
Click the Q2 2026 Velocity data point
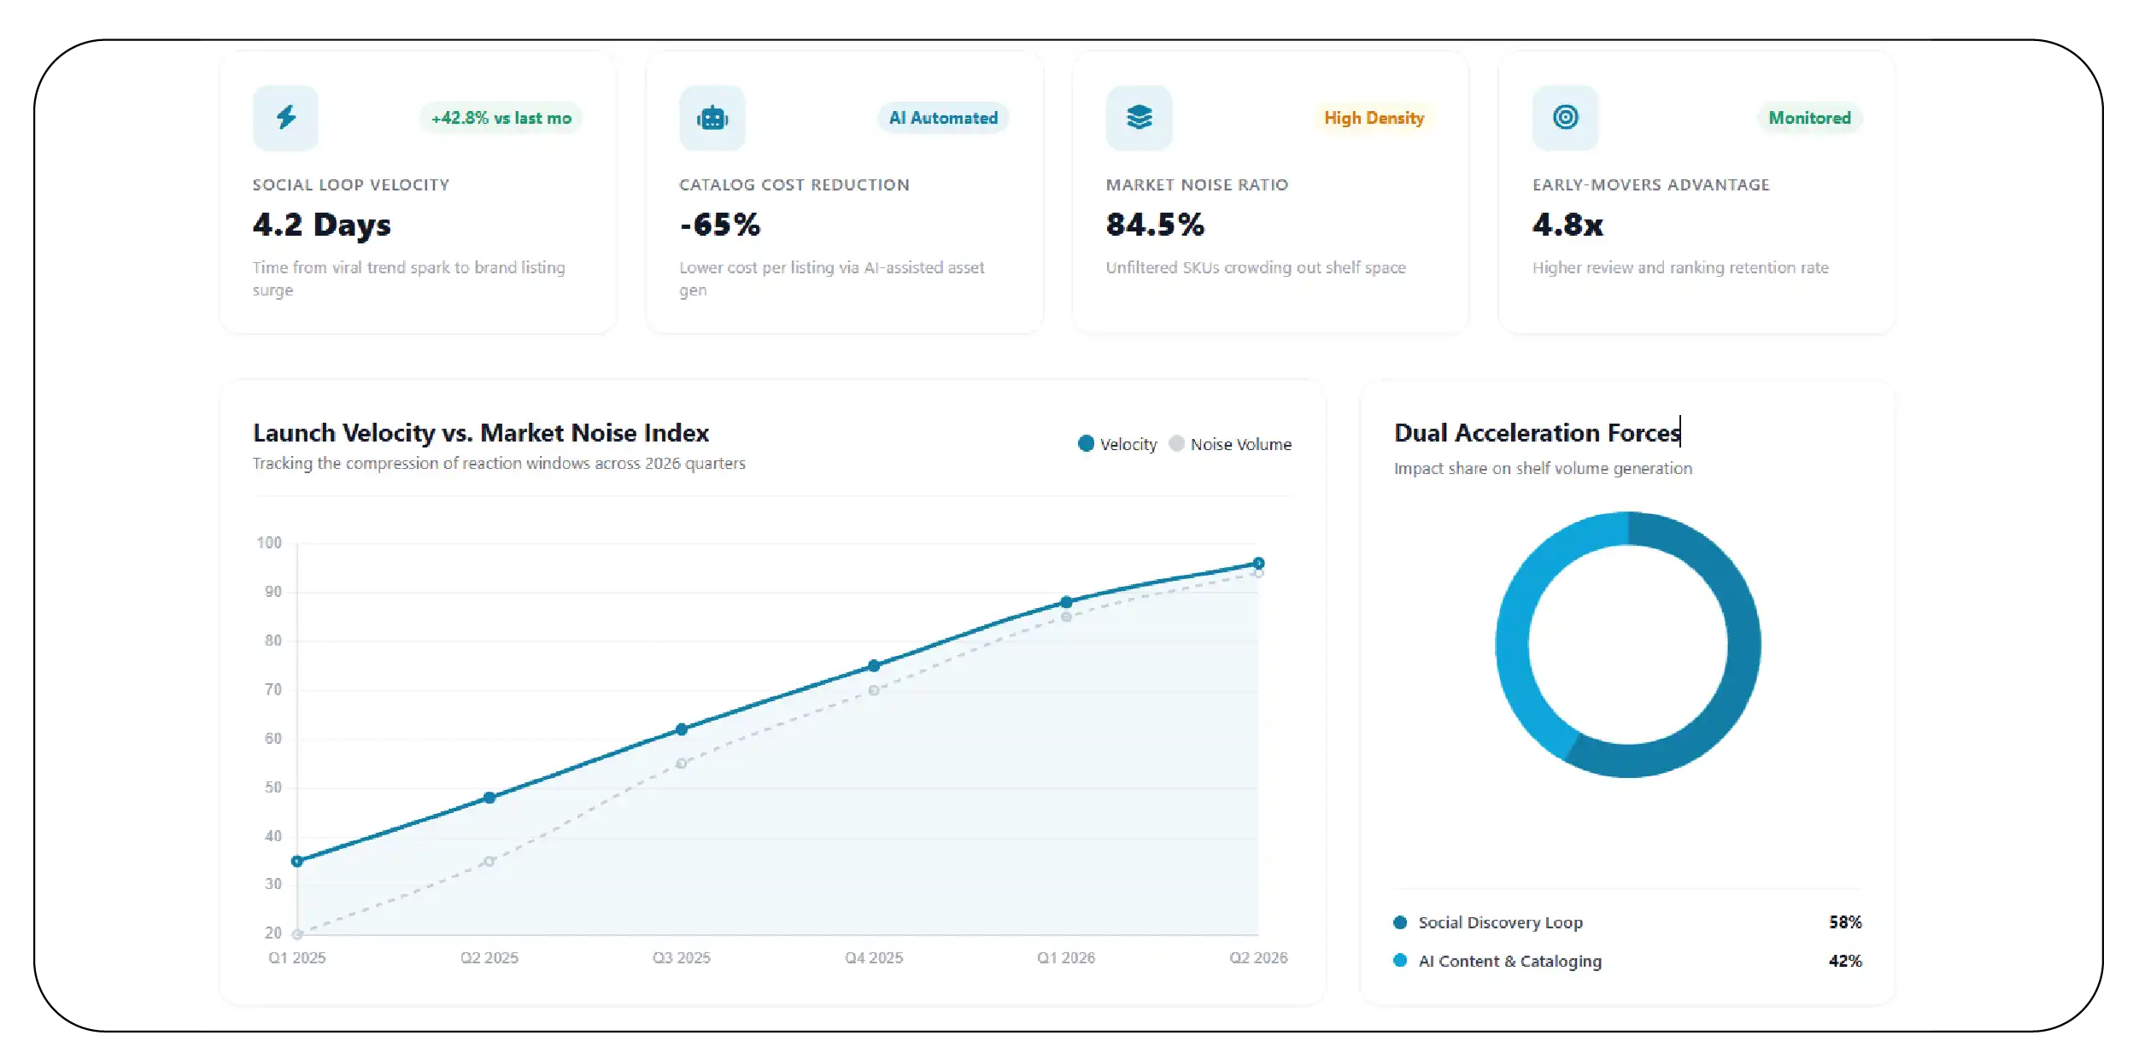click(x=1258, y=564)
